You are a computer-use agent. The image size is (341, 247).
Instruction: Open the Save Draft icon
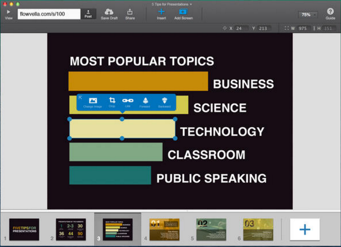(x=109, y=13)
